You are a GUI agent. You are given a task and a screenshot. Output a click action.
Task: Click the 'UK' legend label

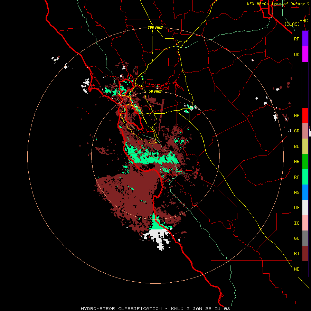296,54
